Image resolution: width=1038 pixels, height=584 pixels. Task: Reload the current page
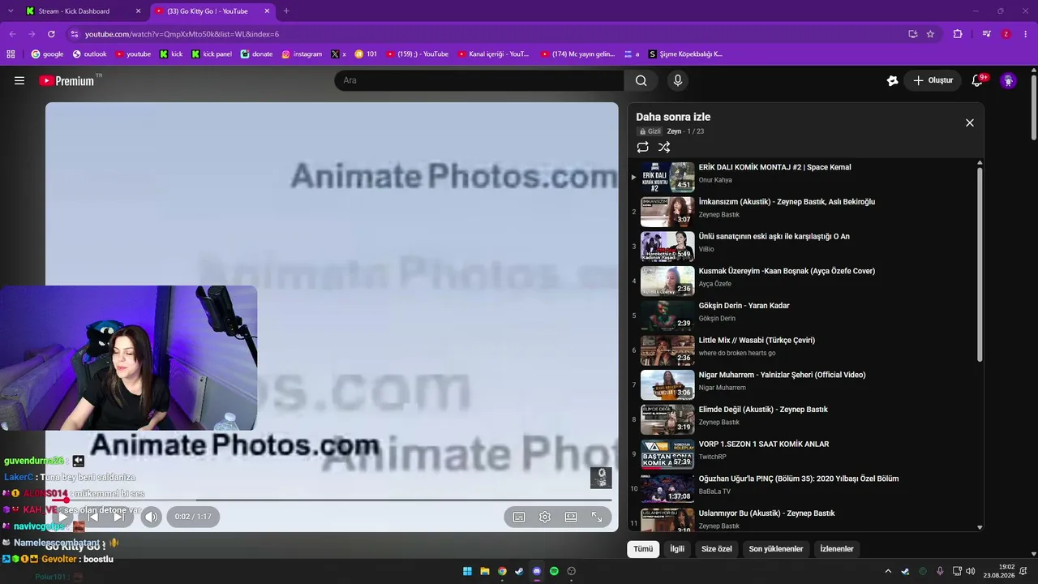coord(51,34)
